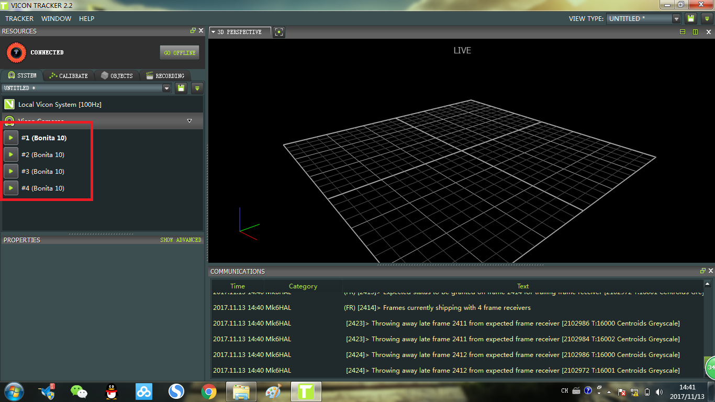Click the Local Vicon System icon
The image size is (715, 402).
click(9, 104)
